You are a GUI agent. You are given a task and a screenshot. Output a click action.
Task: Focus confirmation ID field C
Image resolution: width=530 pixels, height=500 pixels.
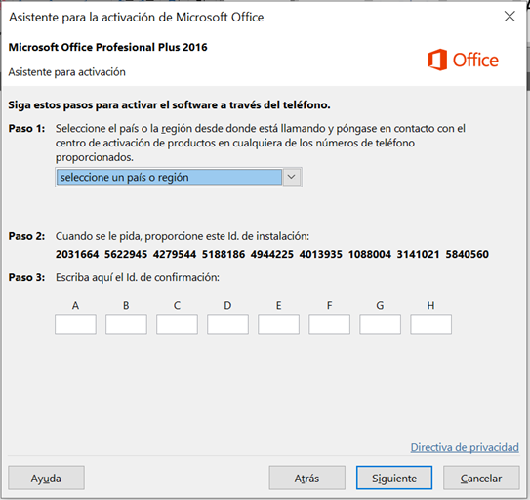click(x=177, y=324)
